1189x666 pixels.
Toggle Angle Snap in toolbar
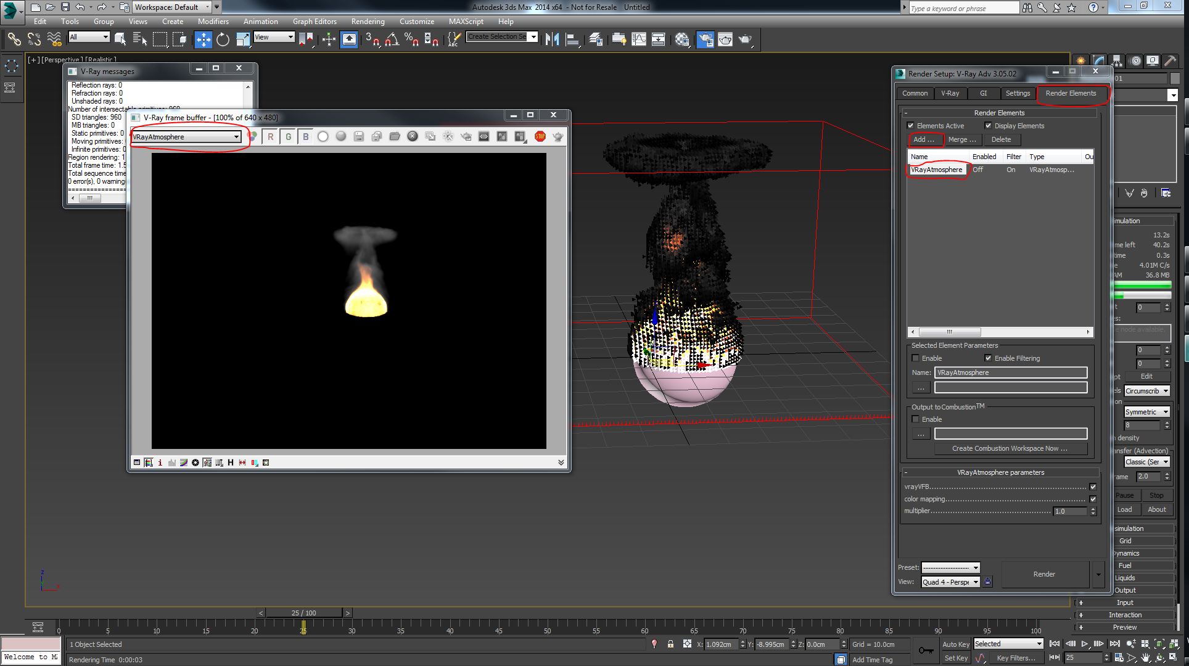392,39
